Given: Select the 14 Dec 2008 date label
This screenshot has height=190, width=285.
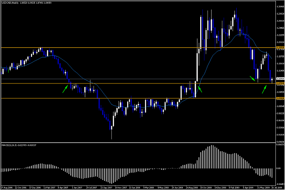Looking at the screenshot, I should coord(220,187).
